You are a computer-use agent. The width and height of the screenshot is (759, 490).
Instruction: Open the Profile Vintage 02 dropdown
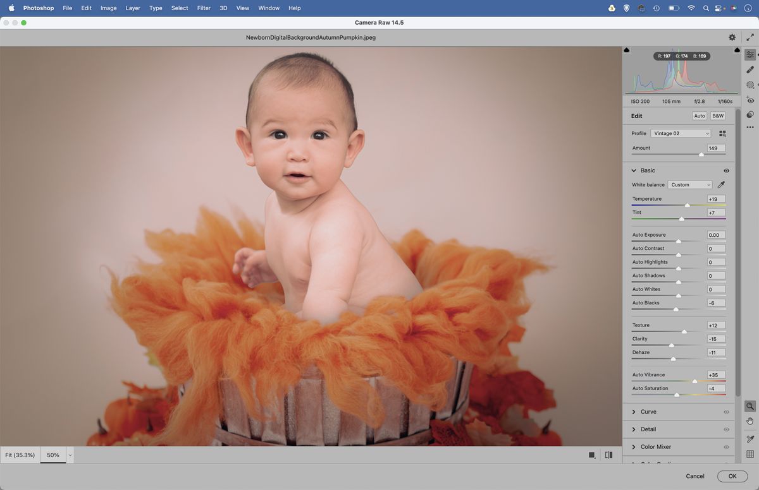click(681, 133)
